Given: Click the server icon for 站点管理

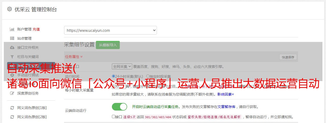Looking at the screenshot, I should 12,38.
